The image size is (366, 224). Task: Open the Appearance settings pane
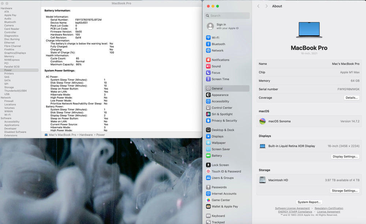click(x=220, y=95)
